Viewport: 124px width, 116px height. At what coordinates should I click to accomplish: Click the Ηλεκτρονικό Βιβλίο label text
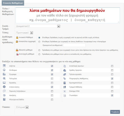pos(16,99)
